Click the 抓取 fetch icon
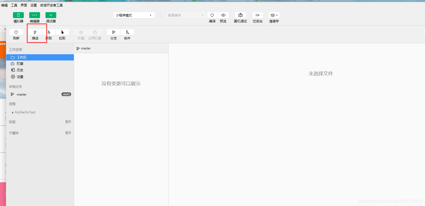 tap(49, 32)
